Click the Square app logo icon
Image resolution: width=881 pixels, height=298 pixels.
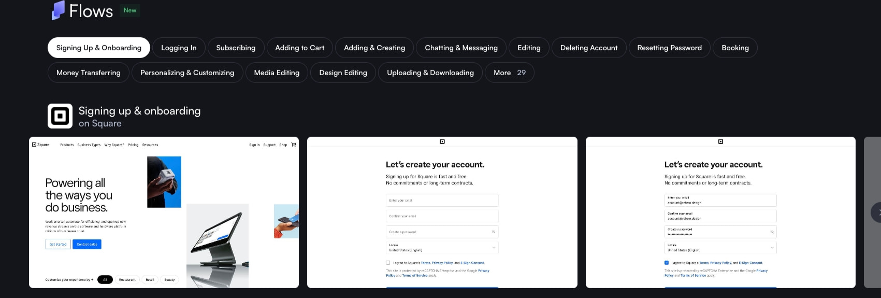[60, 116]
